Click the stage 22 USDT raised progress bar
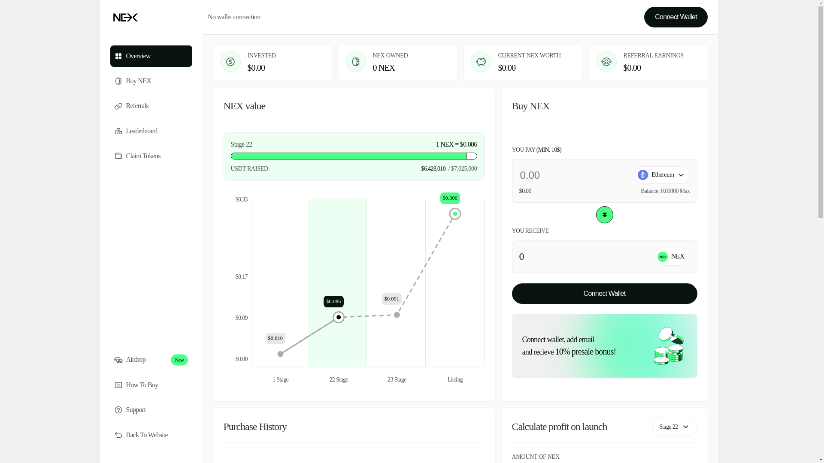The height and width of the screenshot is (463, 824). [354, 156]
